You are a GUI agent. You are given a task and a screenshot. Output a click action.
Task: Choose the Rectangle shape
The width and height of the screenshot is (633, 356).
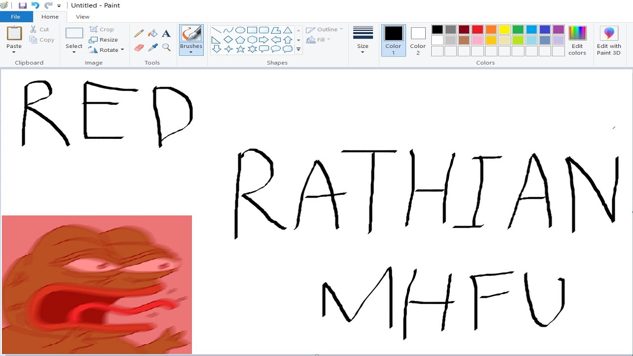(x=252, y=30)
